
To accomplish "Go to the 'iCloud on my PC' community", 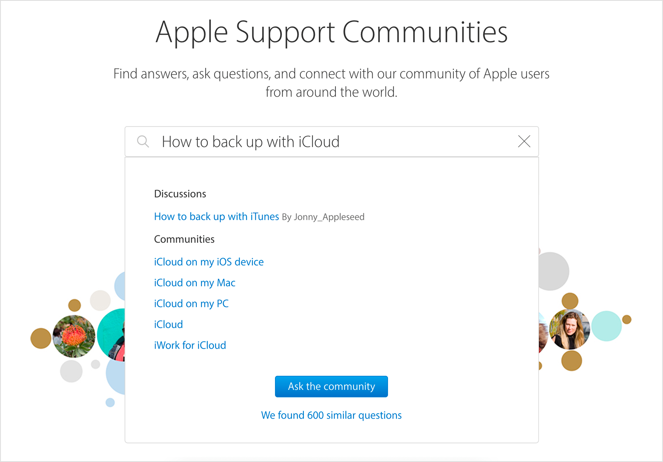I will [x=191, y=304].
